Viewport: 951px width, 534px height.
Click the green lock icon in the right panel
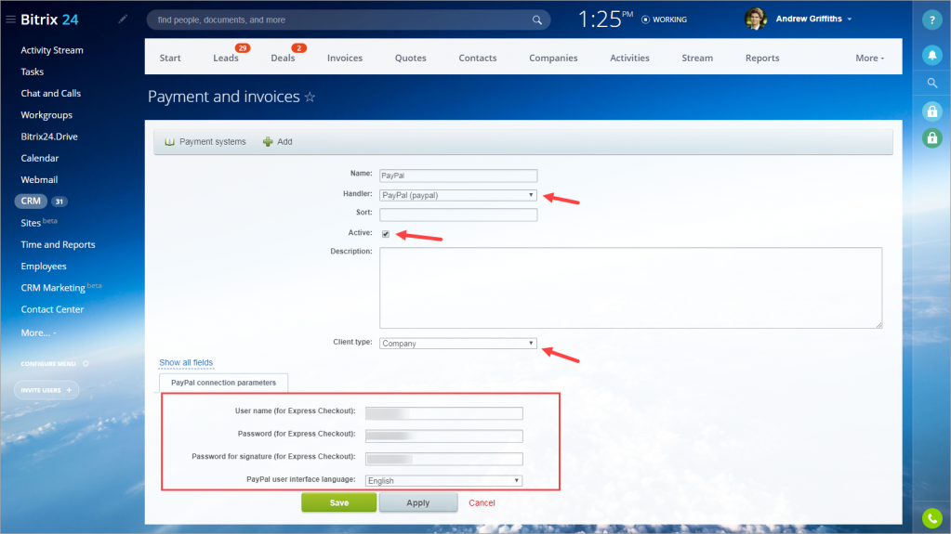tap(932, 138)
